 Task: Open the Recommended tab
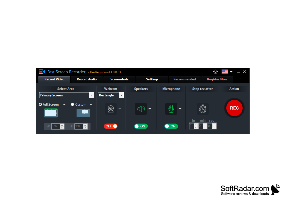(185, 79)
